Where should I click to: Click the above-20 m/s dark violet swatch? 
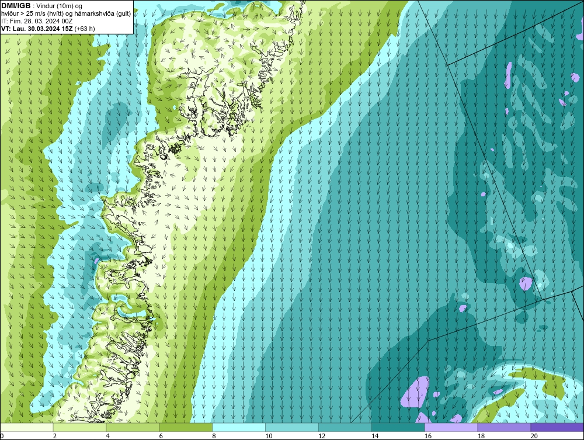point(557,427)
